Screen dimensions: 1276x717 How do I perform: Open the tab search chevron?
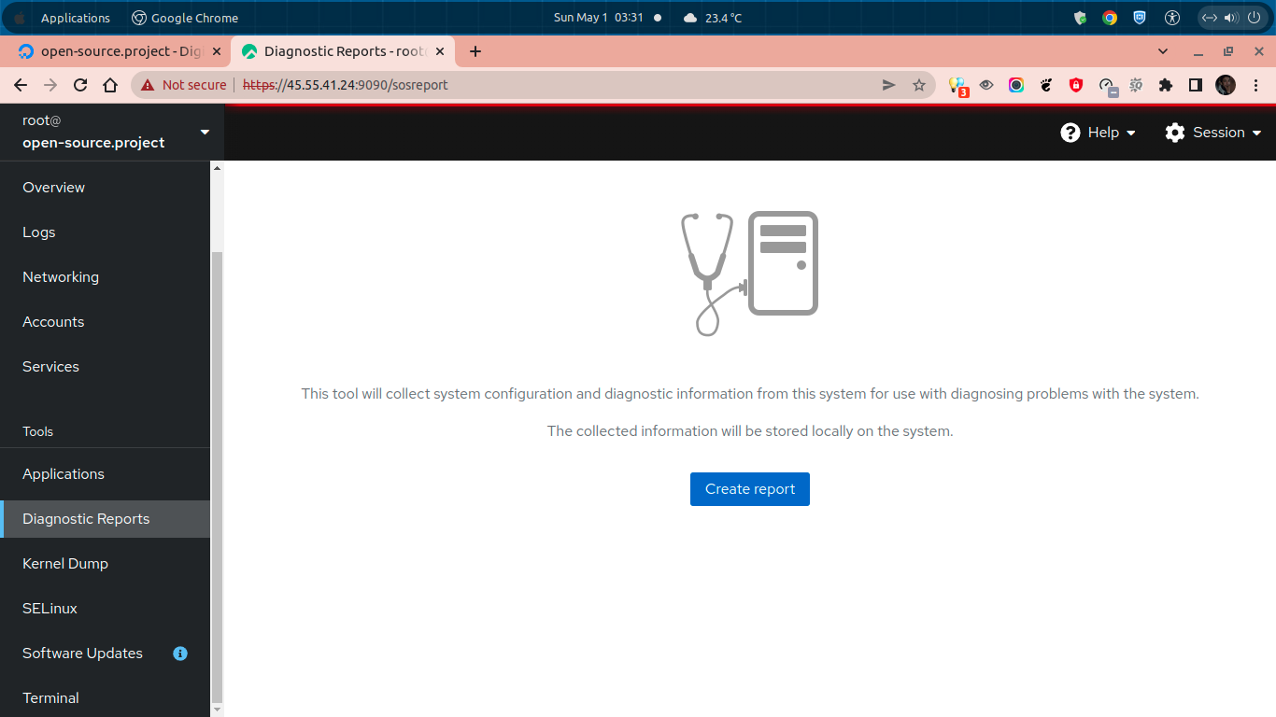[1163, 51]
